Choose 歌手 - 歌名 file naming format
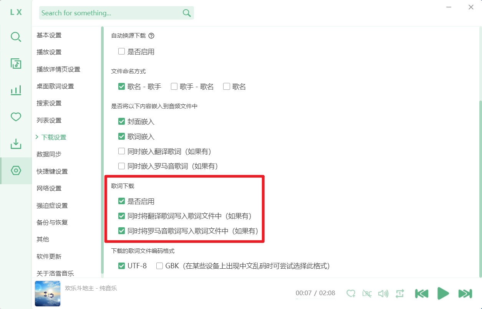Image resolution: width=482 pixels, height=309 pixels. click(174, 86)
